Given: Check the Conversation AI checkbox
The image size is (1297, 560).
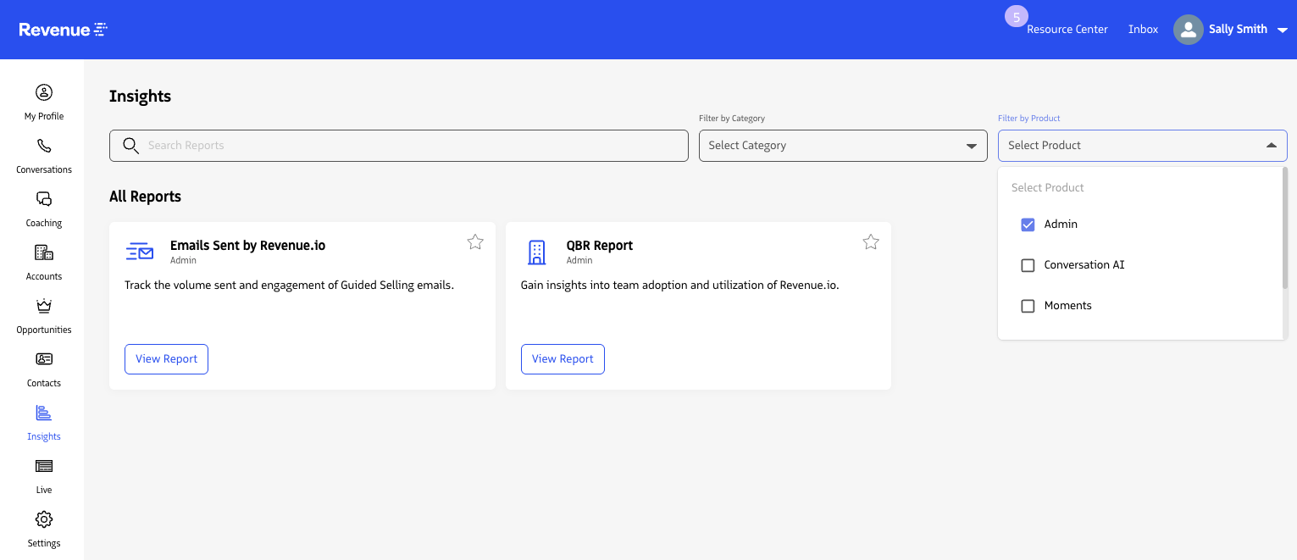Looking at the screenshot, I should [x=1028, y=265].
